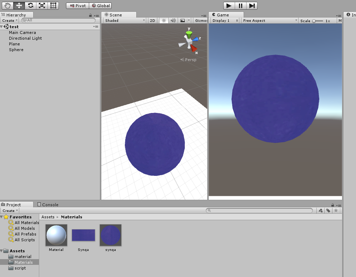
Task: Open the Scene panel context menu
Action: (x=204, y=16)
